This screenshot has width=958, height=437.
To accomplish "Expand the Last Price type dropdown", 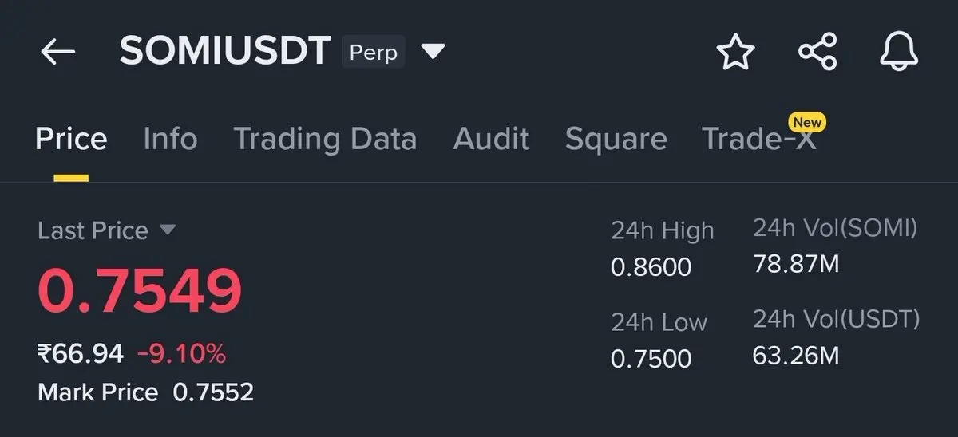I will [167, 230].
